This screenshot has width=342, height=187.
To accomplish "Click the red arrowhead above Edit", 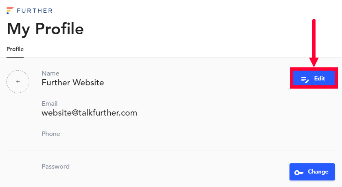I will click(314, 62).
